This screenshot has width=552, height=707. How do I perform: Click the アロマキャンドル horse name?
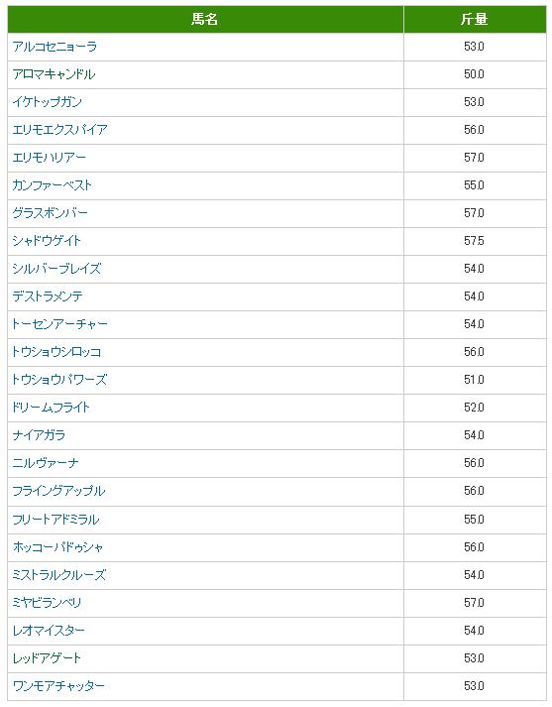tap(54, 74)
